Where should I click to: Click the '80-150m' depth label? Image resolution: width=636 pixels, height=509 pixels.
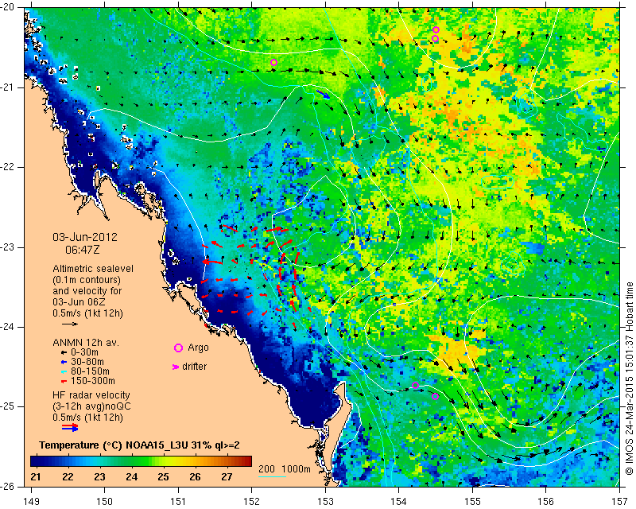(x=90, y=371)
